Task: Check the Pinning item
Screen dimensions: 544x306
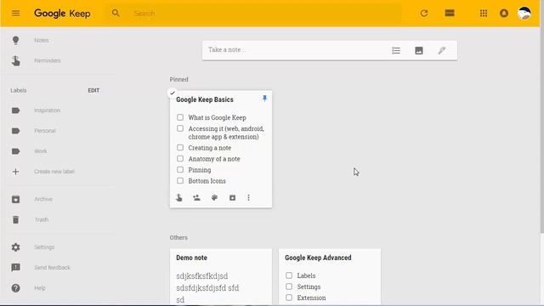Action: (x=180, y=170)
